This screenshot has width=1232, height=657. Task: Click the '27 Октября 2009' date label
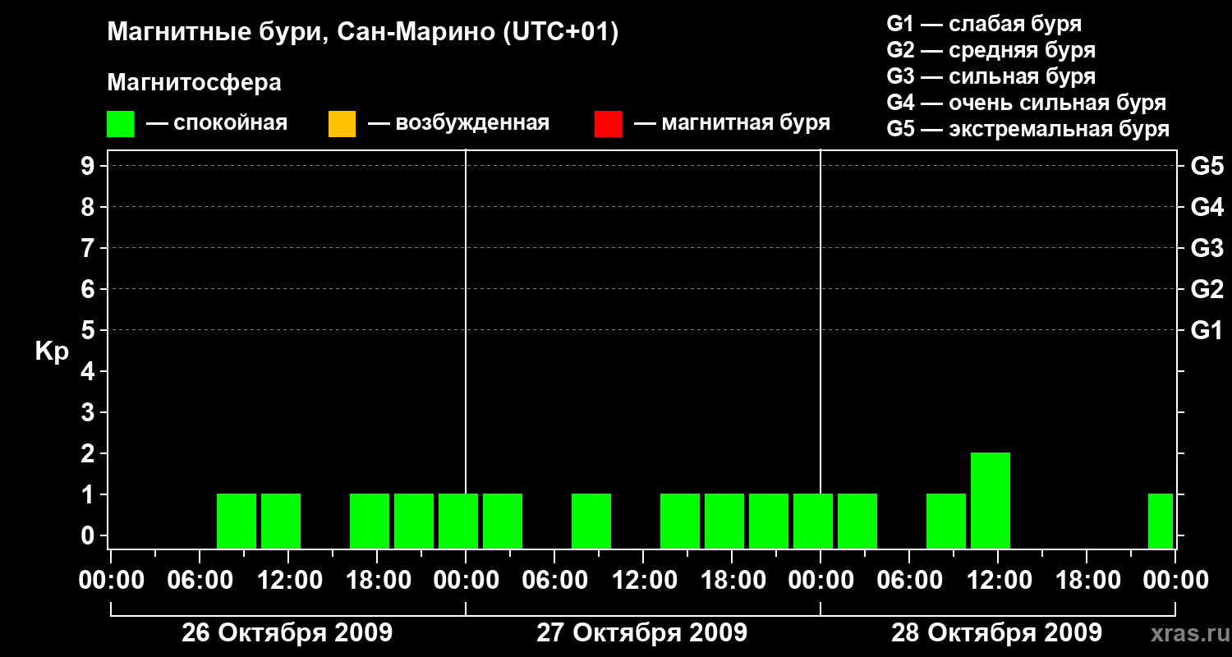click(x=642, y=633)
